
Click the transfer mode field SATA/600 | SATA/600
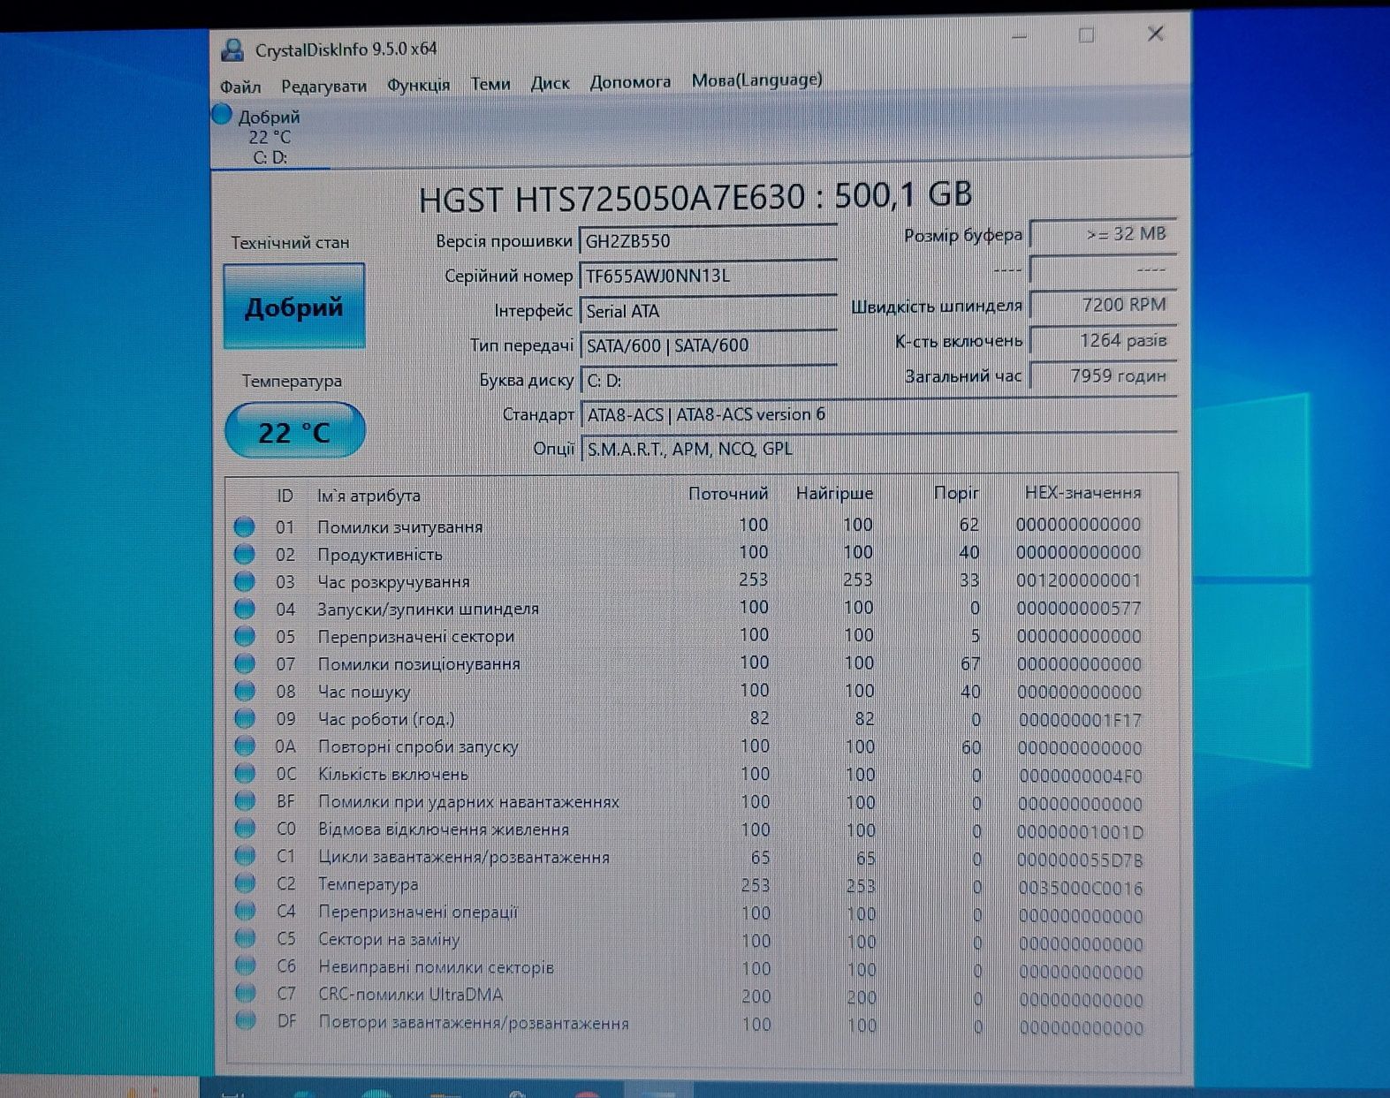(708, 345)
